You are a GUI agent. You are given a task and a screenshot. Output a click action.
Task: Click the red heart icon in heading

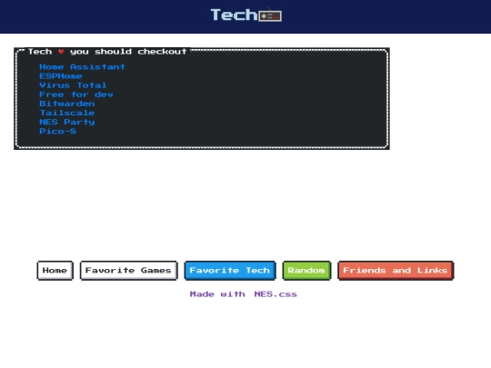[61, 52]
